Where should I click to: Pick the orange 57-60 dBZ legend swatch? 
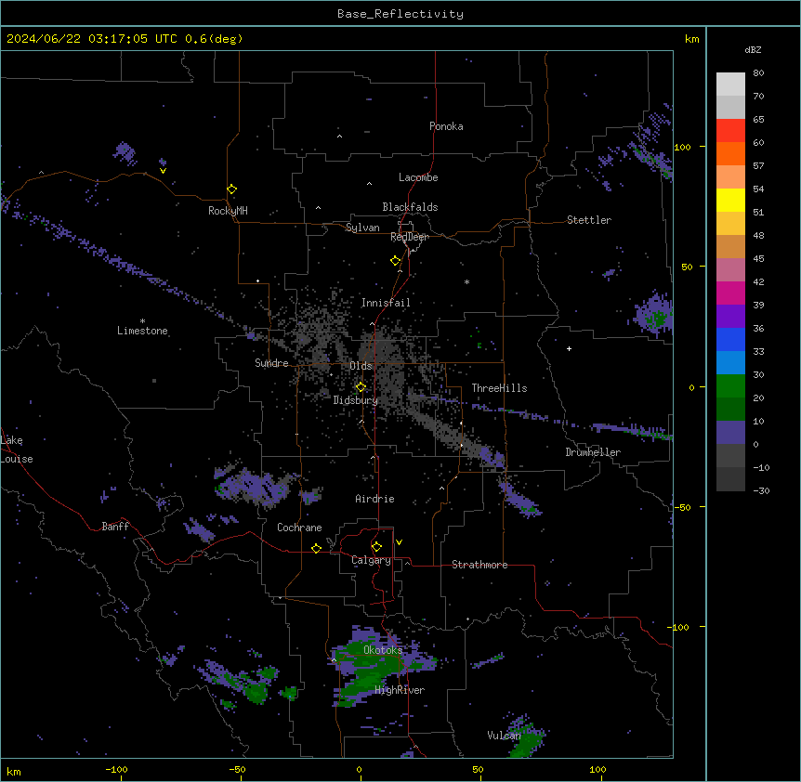point(730,153)
